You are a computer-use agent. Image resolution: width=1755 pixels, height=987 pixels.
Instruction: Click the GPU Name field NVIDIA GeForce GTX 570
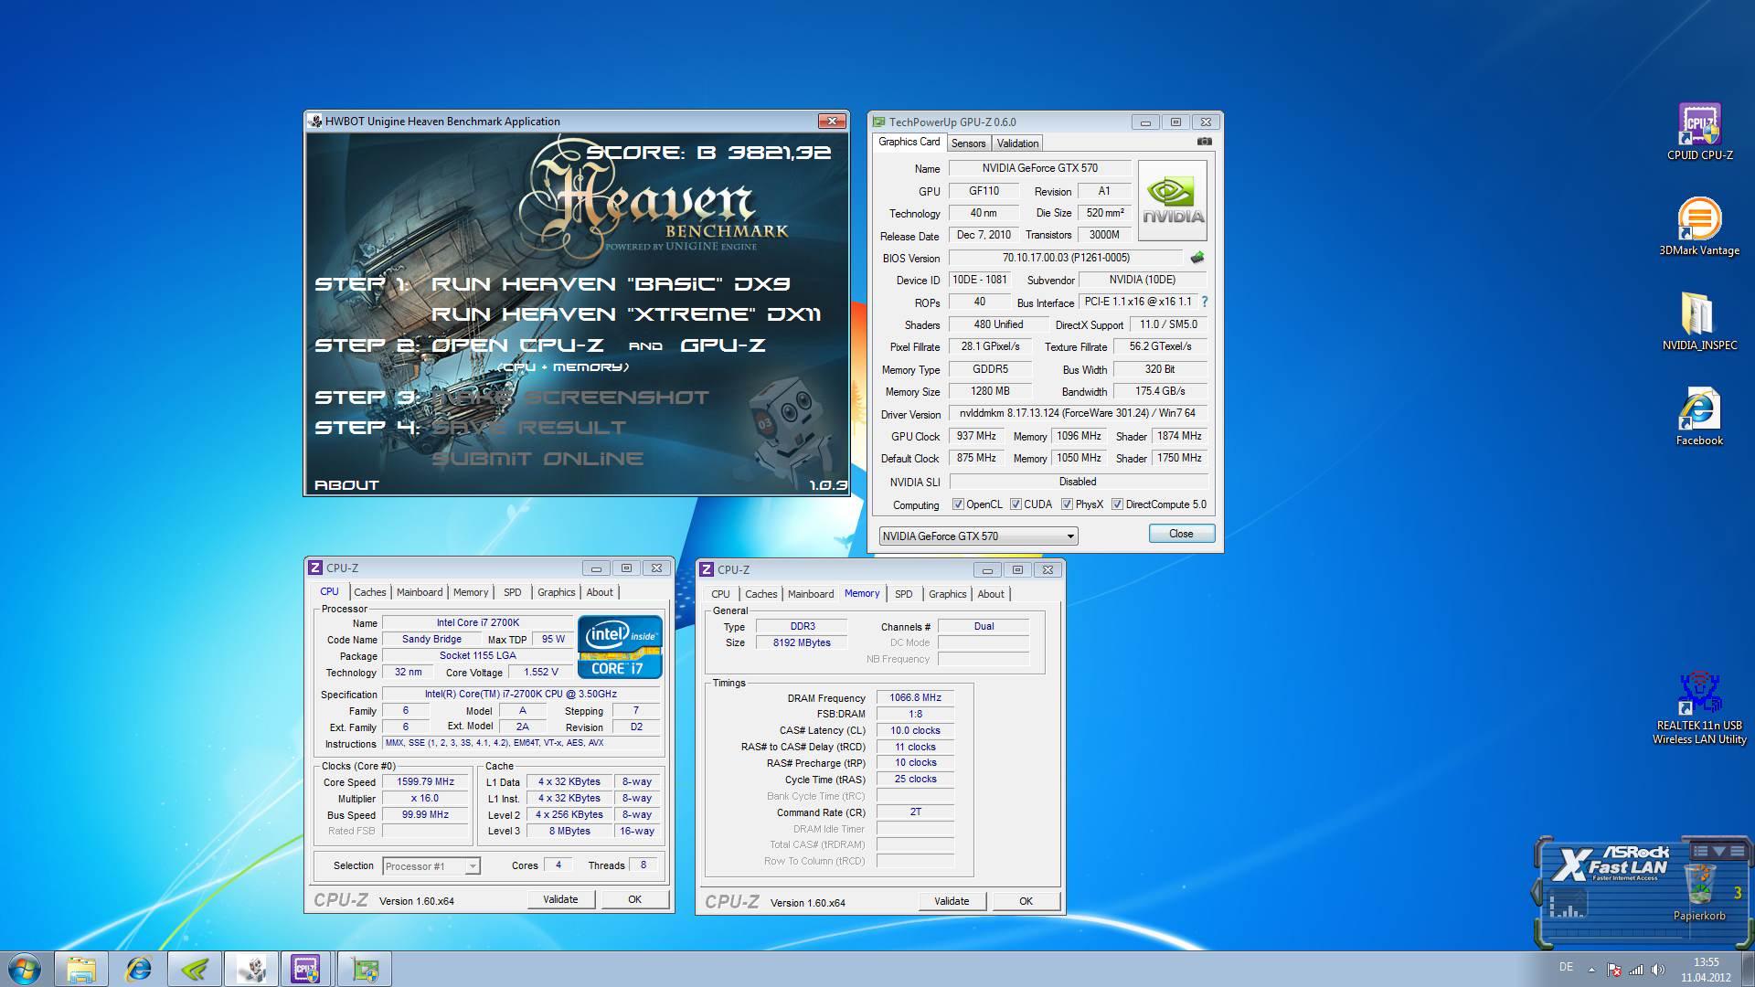(1040, 168)
